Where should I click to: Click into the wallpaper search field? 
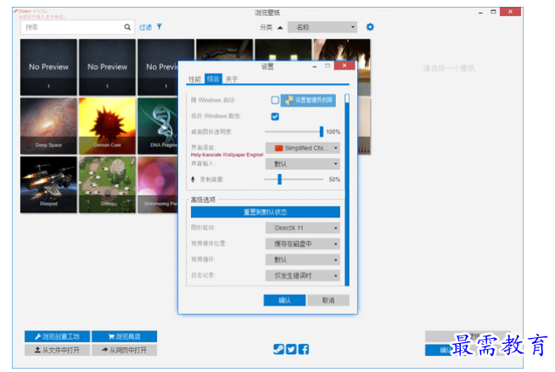(x=77, y=27)
